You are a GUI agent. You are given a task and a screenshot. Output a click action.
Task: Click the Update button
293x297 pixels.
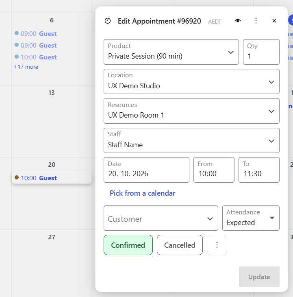pos(259,277)
